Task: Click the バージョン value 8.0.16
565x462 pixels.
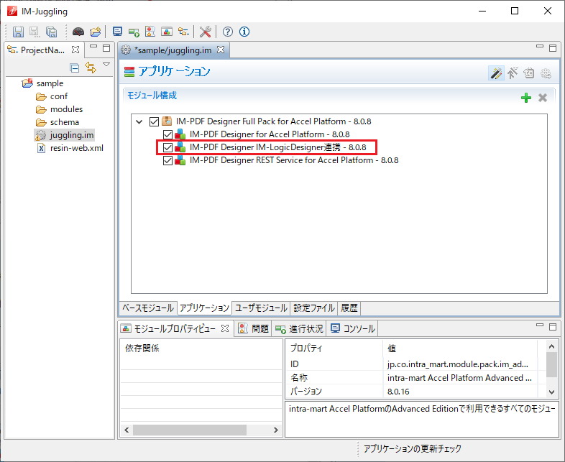Action: [x=398, y=392]
